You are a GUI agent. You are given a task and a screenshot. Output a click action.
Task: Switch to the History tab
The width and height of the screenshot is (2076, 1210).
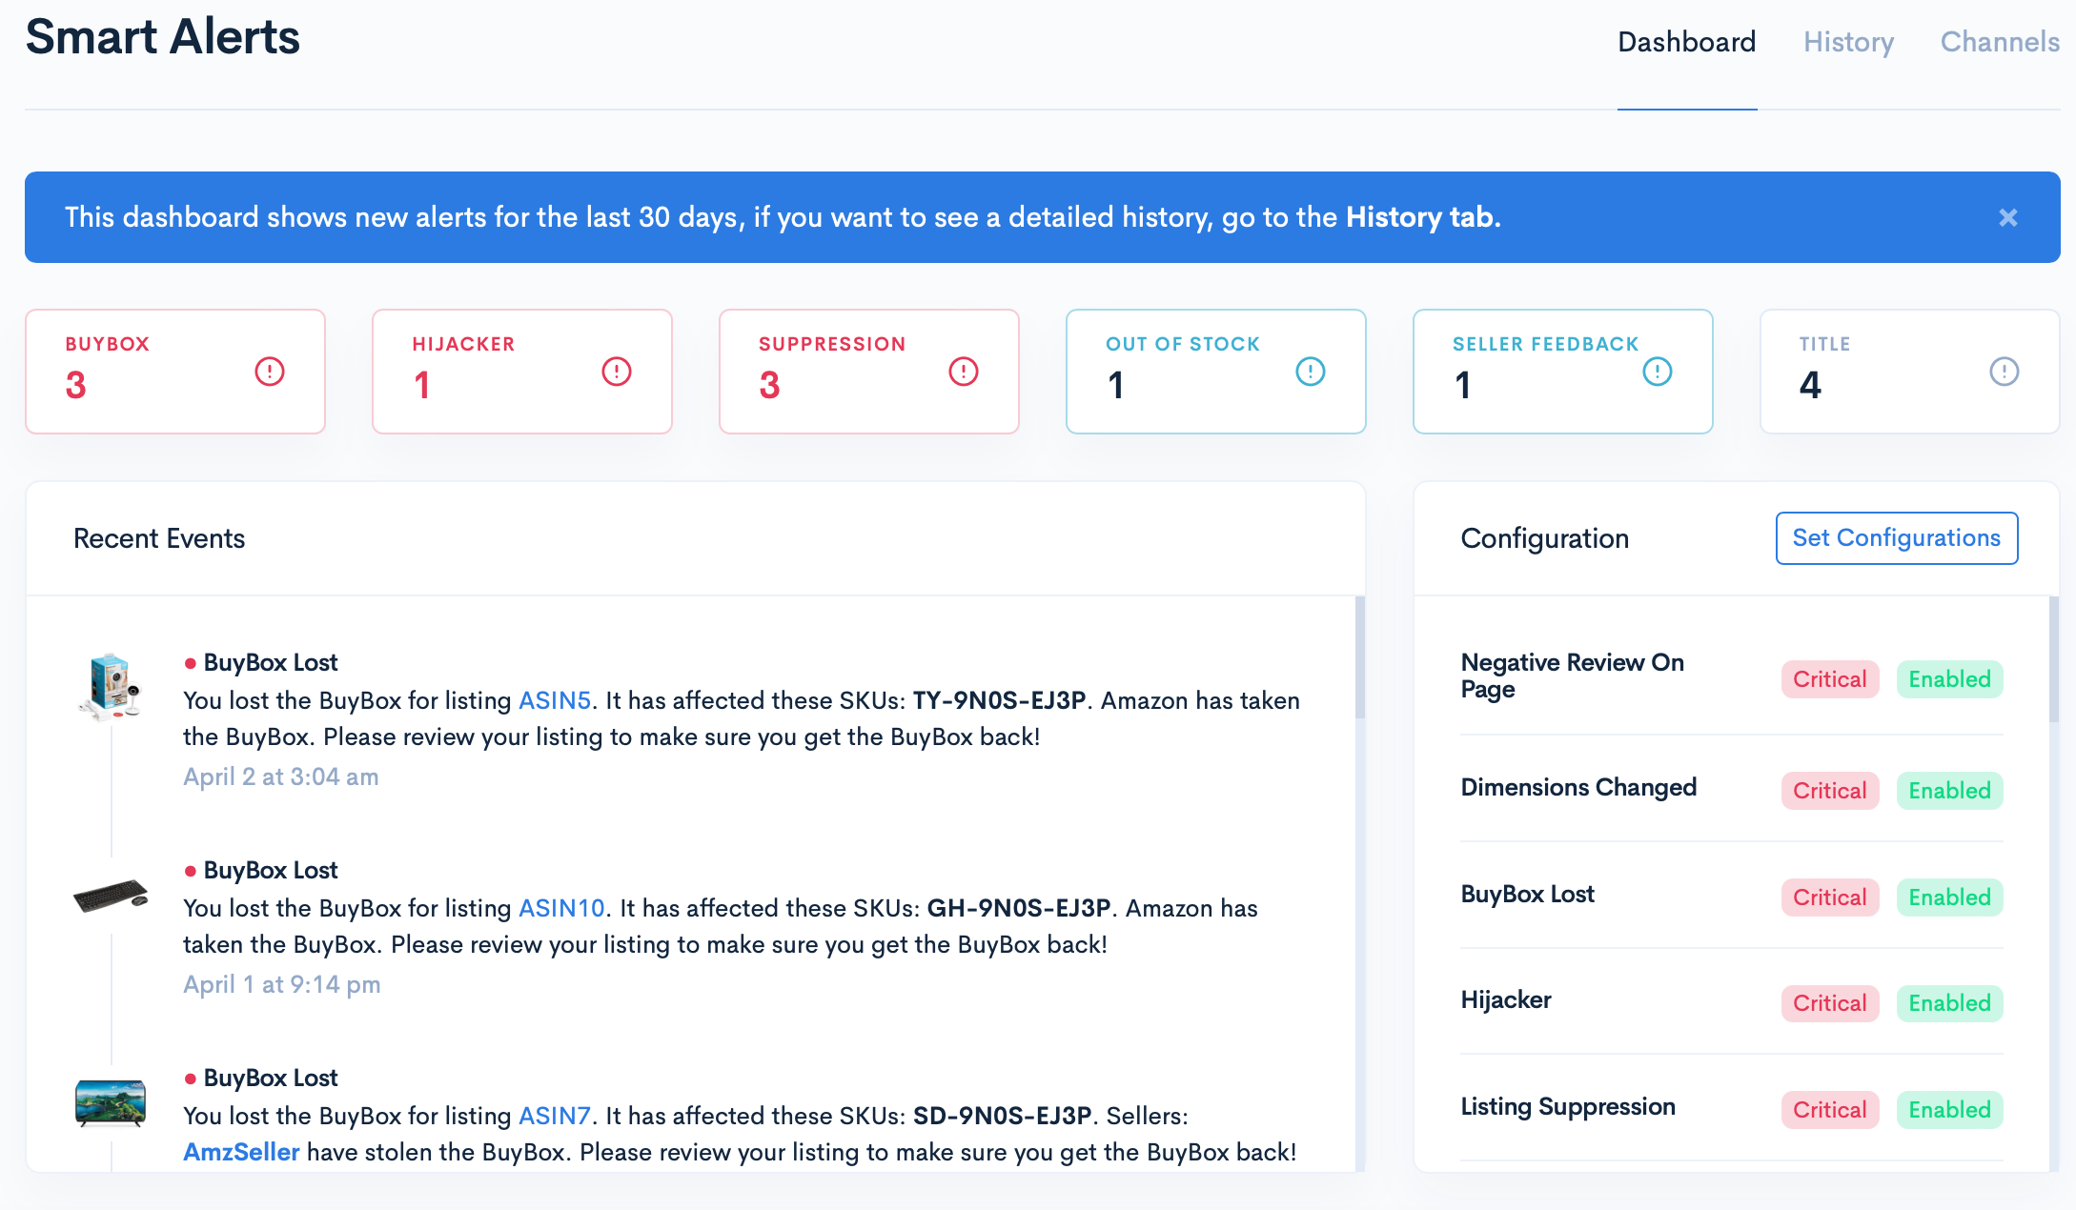point(1848,42)
